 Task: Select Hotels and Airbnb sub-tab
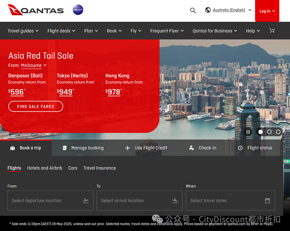click(45, 168)
